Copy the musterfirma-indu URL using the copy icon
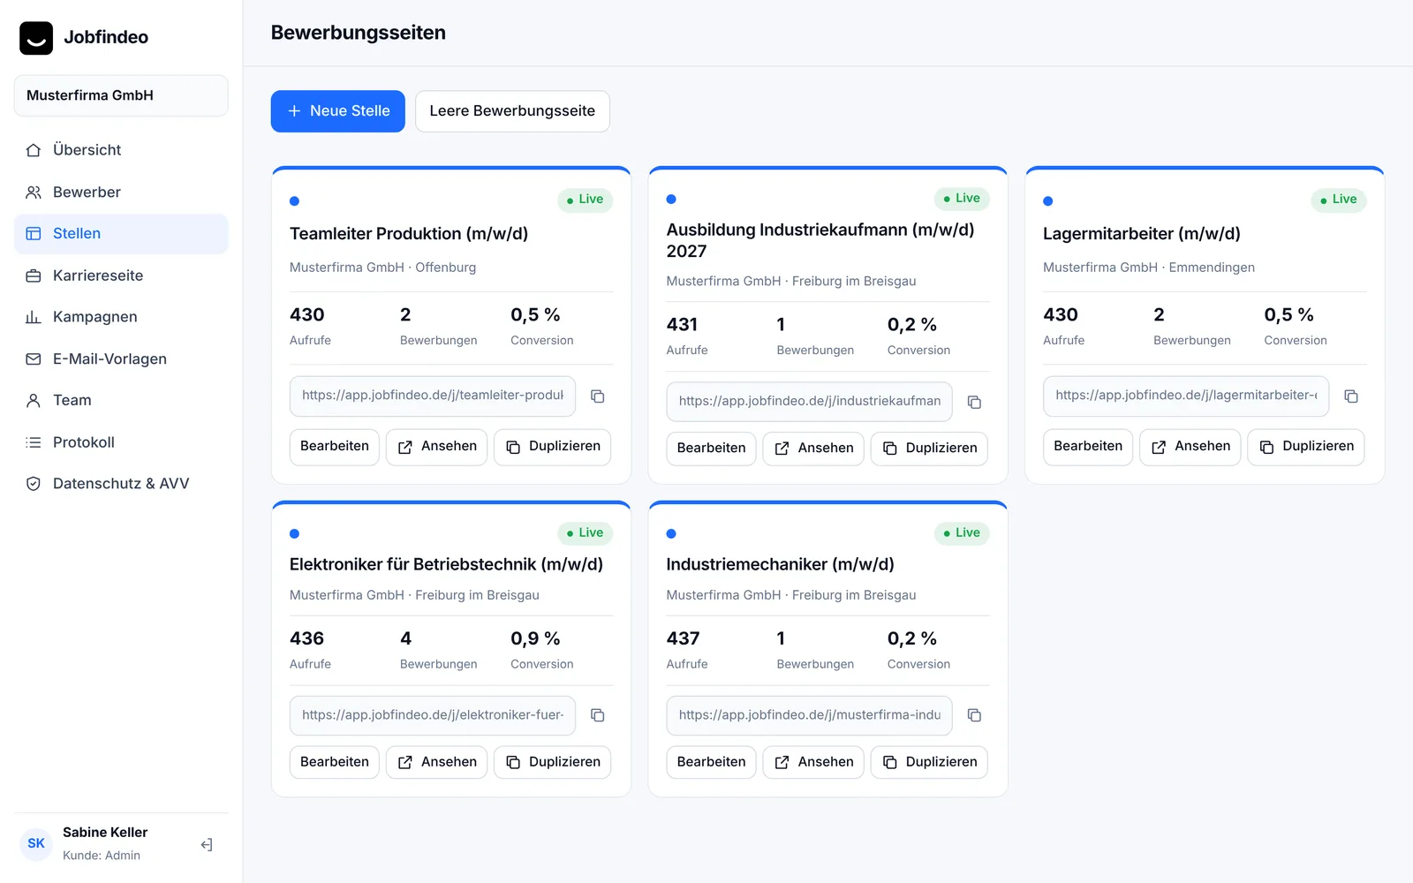This screenshot has width=1413, height=883. pyautogui.click(x=974, y=715)
